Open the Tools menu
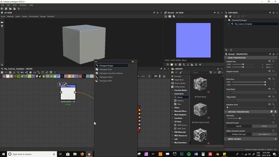This screenshot has width=279, height=157. point(14,5)
